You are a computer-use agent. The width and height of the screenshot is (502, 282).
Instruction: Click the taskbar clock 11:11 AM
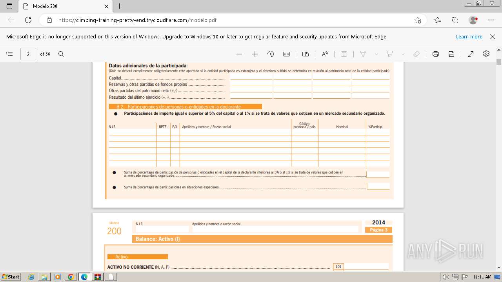(x=482, y=277)
